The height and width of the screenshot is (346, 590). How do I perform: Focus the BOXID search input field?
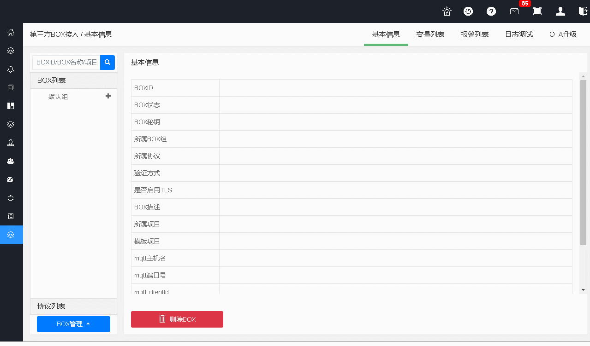pos(66,62)
